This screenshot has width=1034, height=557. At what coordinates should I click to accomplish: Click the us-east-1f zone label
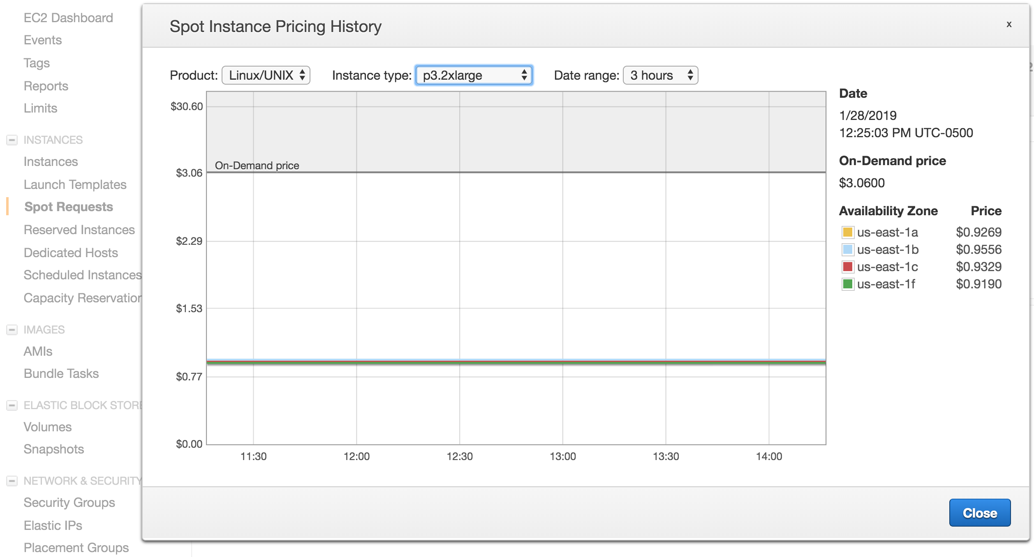[886, 284]
